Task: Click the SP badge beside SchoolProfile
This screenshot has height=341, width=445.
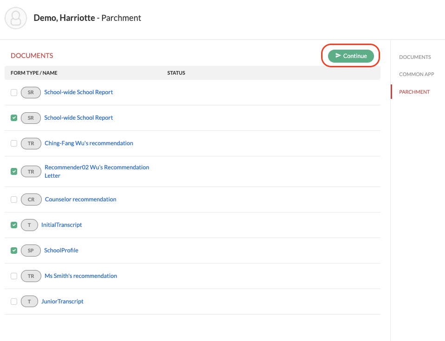Action: (31, 251)
